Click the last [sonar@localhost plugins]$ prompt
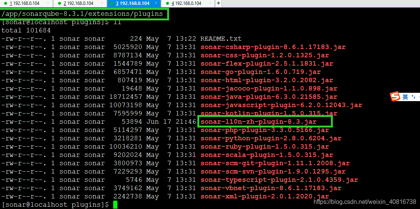This screenshot has height=209, width=420. click(x=55, y=205)
